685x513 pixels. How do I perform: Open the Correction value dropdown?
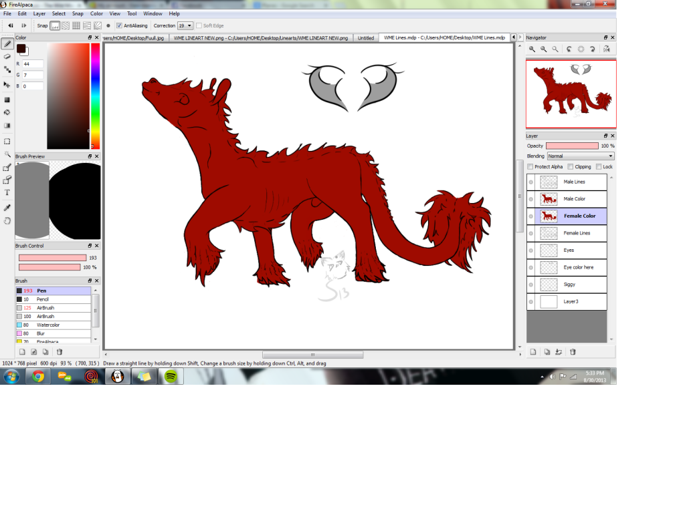pos(185,25)
